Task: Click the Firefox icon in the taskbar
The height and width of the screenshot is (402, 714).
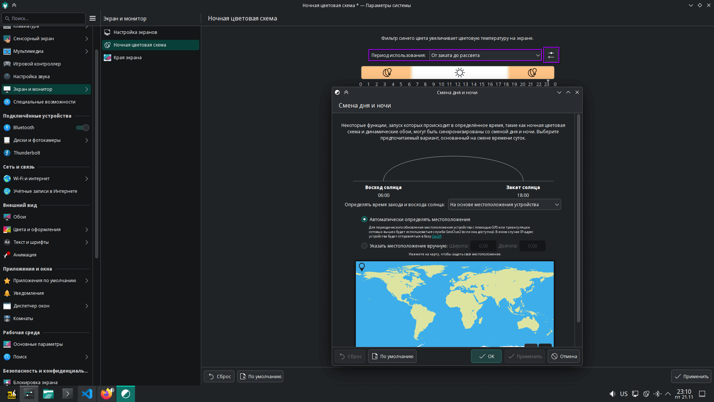Action: click(x=106, y=394)
